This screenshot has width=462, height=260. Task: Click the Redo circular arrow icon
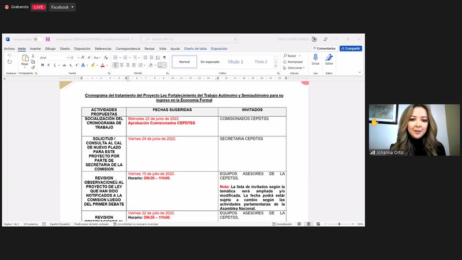click(x=9, y=62)
